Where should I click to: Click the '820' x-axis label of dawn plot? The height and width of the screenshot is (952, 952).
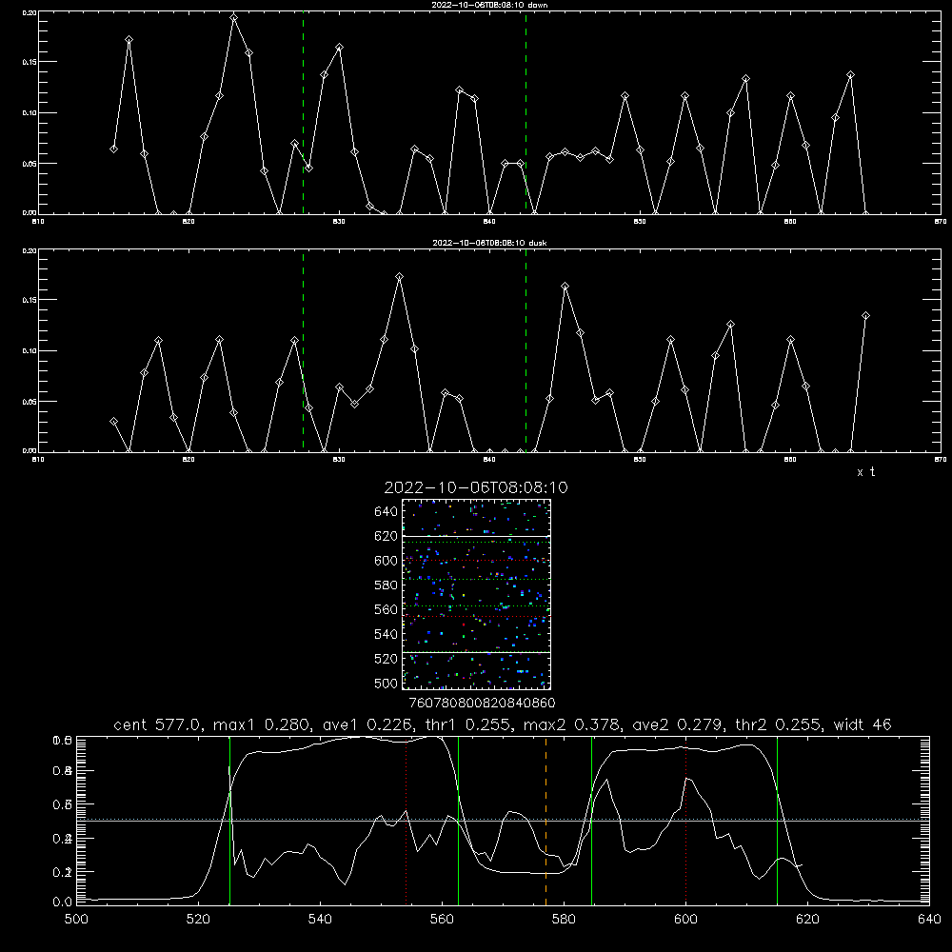188,222
